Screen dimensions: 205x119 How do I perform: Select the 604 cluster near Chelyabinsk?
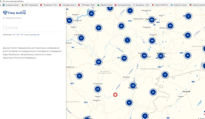161,56
